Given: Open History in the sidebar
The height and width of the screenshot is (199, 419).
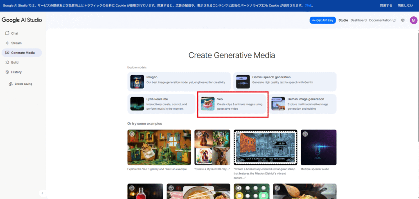Looking at the screenshot, I should (22, 72).
